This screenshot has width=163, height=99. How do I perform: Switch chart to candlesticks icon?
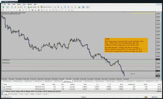(58, 7)
